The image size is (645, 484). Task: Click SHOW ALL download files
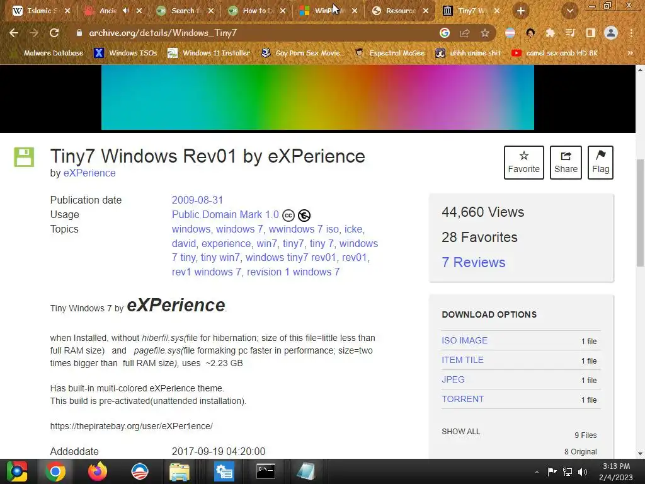[460, 431]
